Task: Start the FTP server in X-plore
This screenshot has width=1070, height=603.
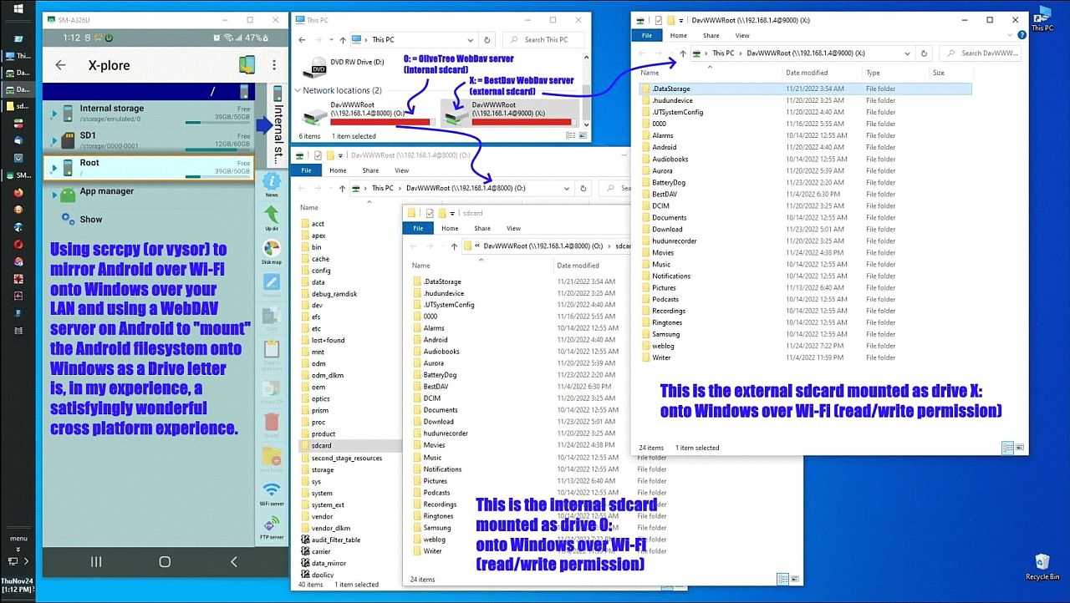Action: point(272,528)
